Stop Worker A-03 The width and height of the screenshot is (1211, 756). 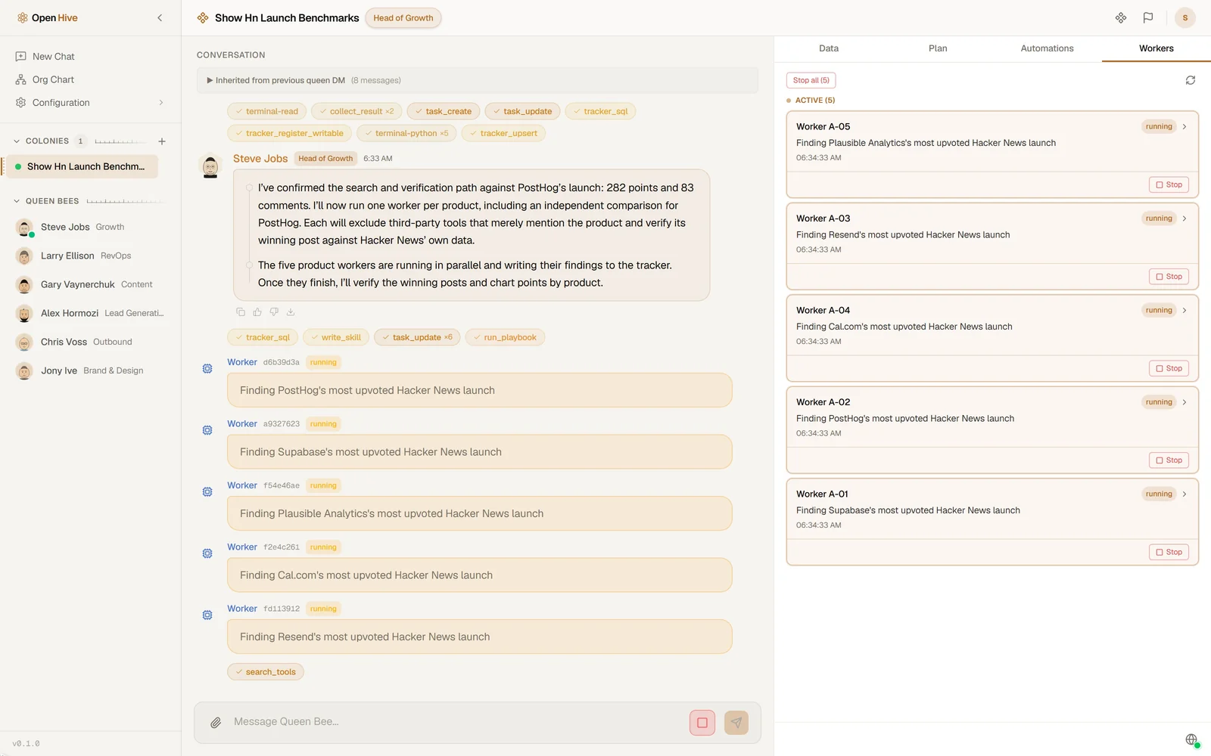point(1169,277)
